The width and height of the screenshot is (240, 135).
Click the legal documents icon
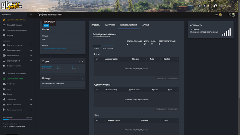pyautogui.click(x=4, y=110)
